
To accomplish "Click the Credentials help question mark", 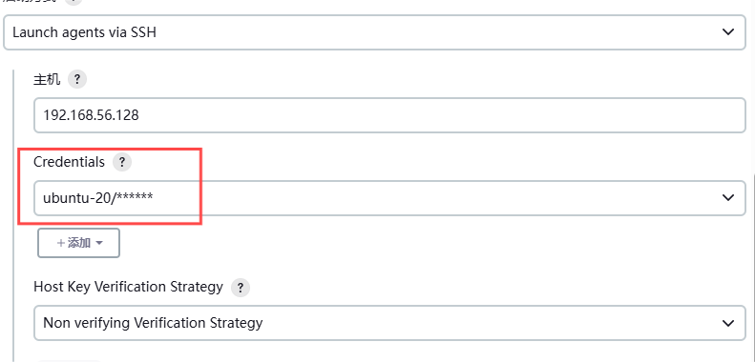I will click(x=122, y=162).
